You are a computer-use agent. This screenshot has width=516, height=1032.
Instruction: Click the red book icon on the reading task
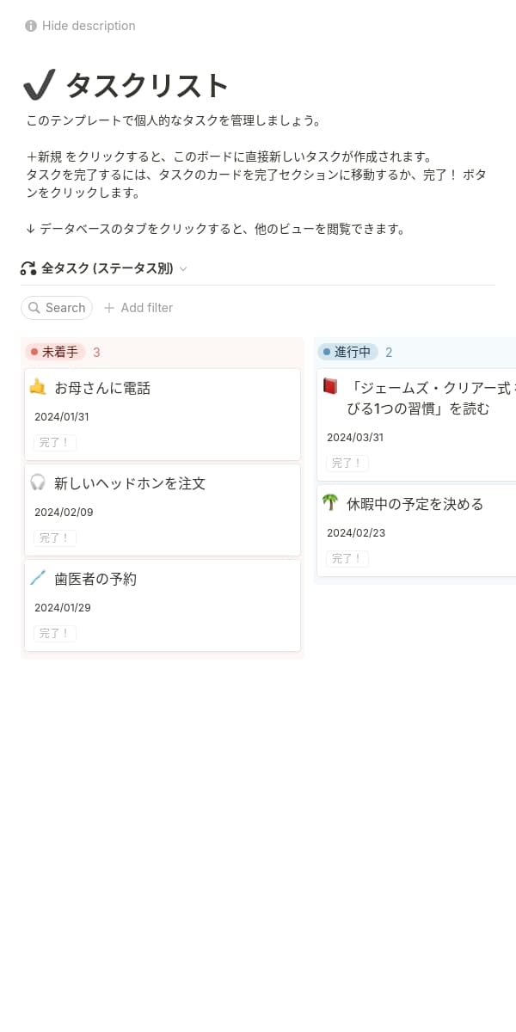[330, 388]
